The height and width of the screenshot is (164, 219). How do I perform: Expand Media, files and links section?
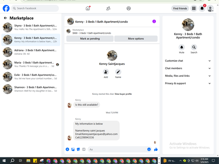tap(188, 76)
